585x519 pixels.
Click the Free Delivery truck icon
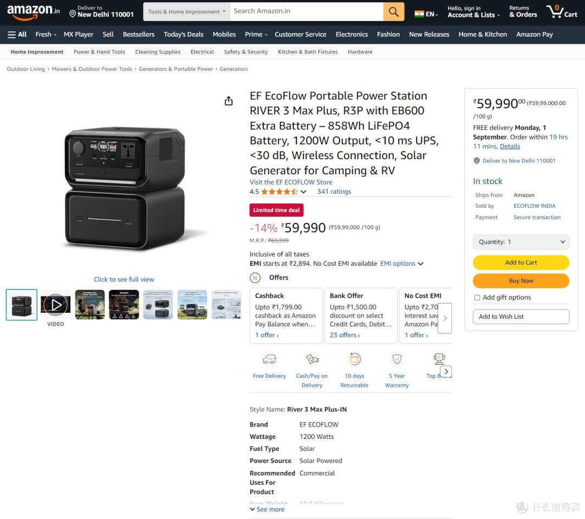269,359
